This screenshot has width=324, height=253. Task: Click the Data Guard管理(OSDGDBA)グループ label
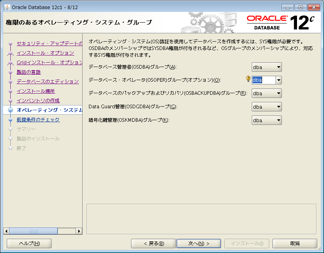click(133, 107)
